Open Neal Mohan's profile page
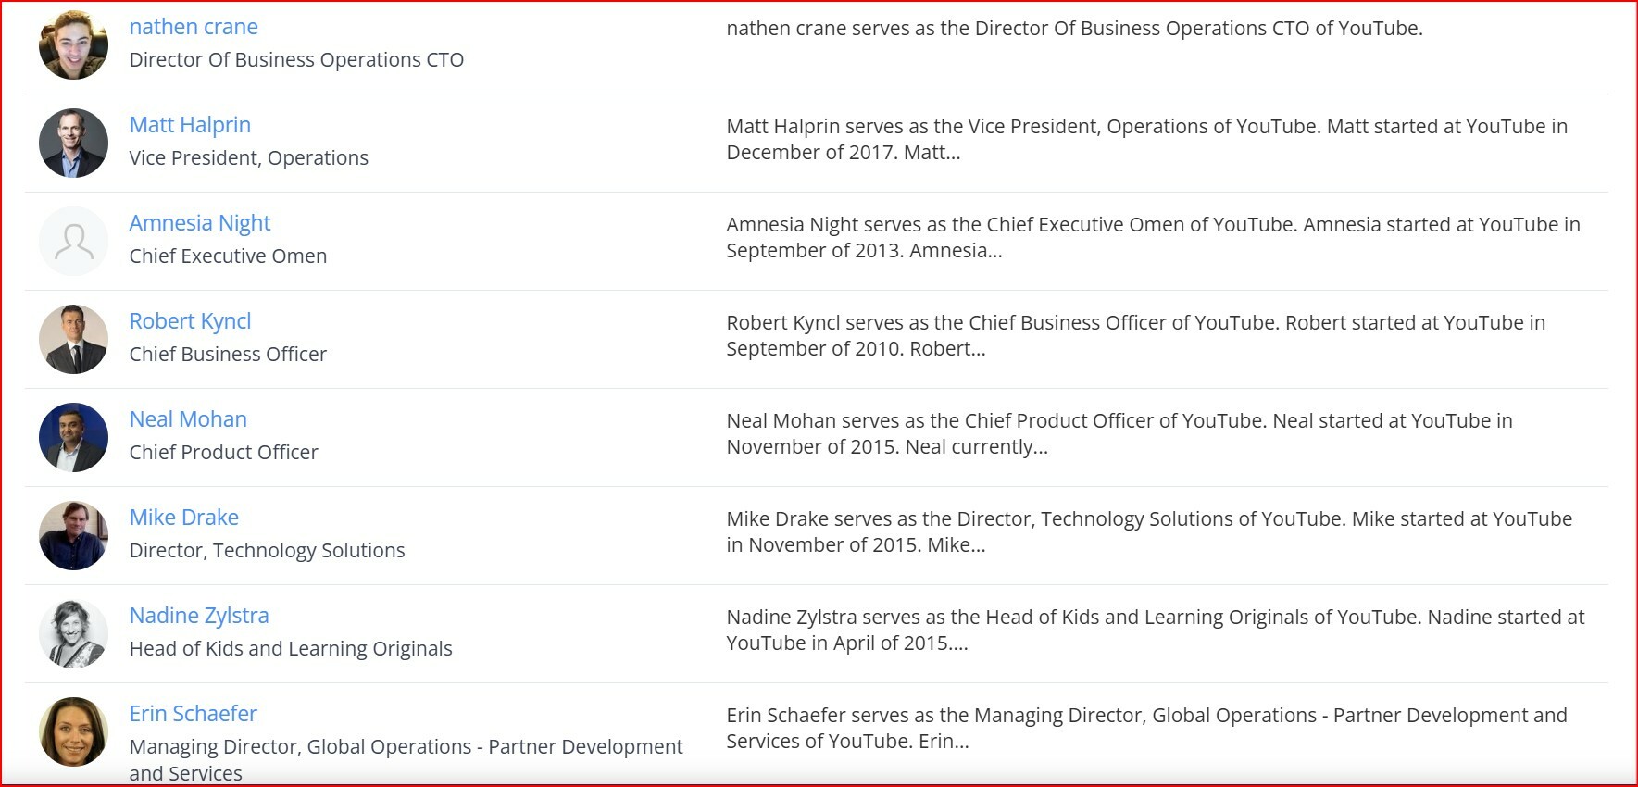The width and height of the screenshot is (1638, 787). [x=188, y=419]
